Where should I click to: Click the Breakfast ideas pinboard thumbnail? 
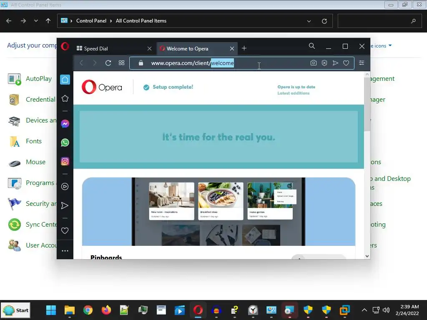tap(221, 201)
